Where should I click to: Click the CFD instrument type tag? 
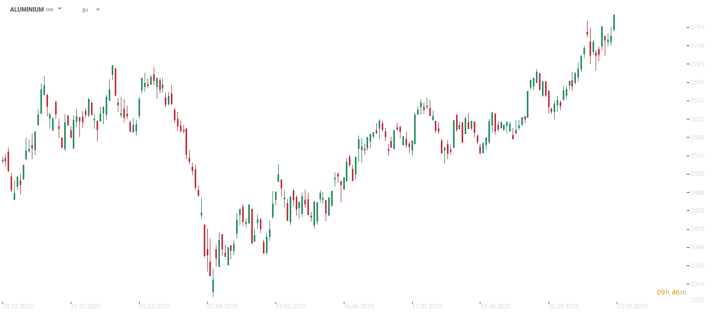[x=50, y=10]
